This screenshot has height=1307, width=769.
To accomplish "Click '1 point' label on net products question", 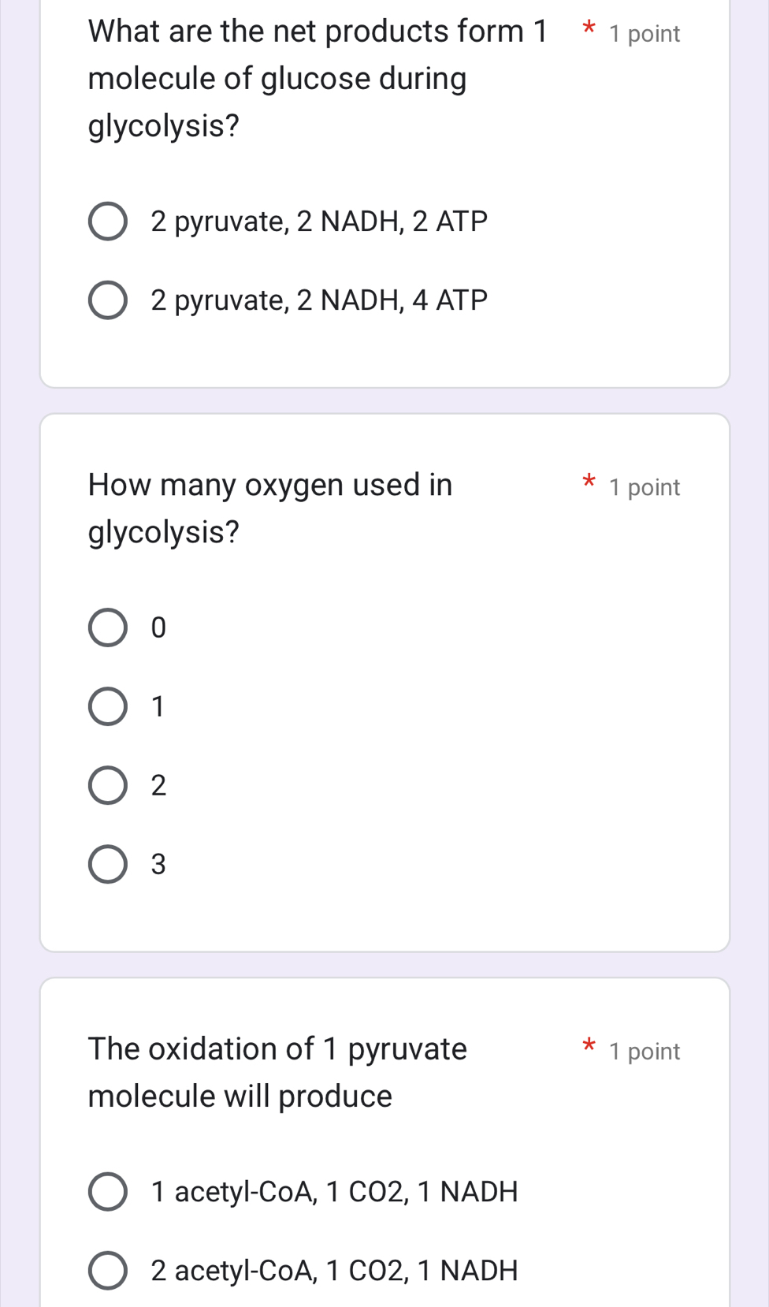I will tap(644, 34).
